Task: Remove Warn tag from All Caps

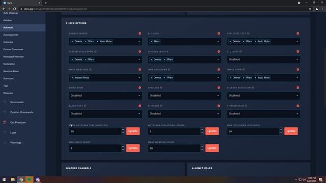Action: pos(151,42)
